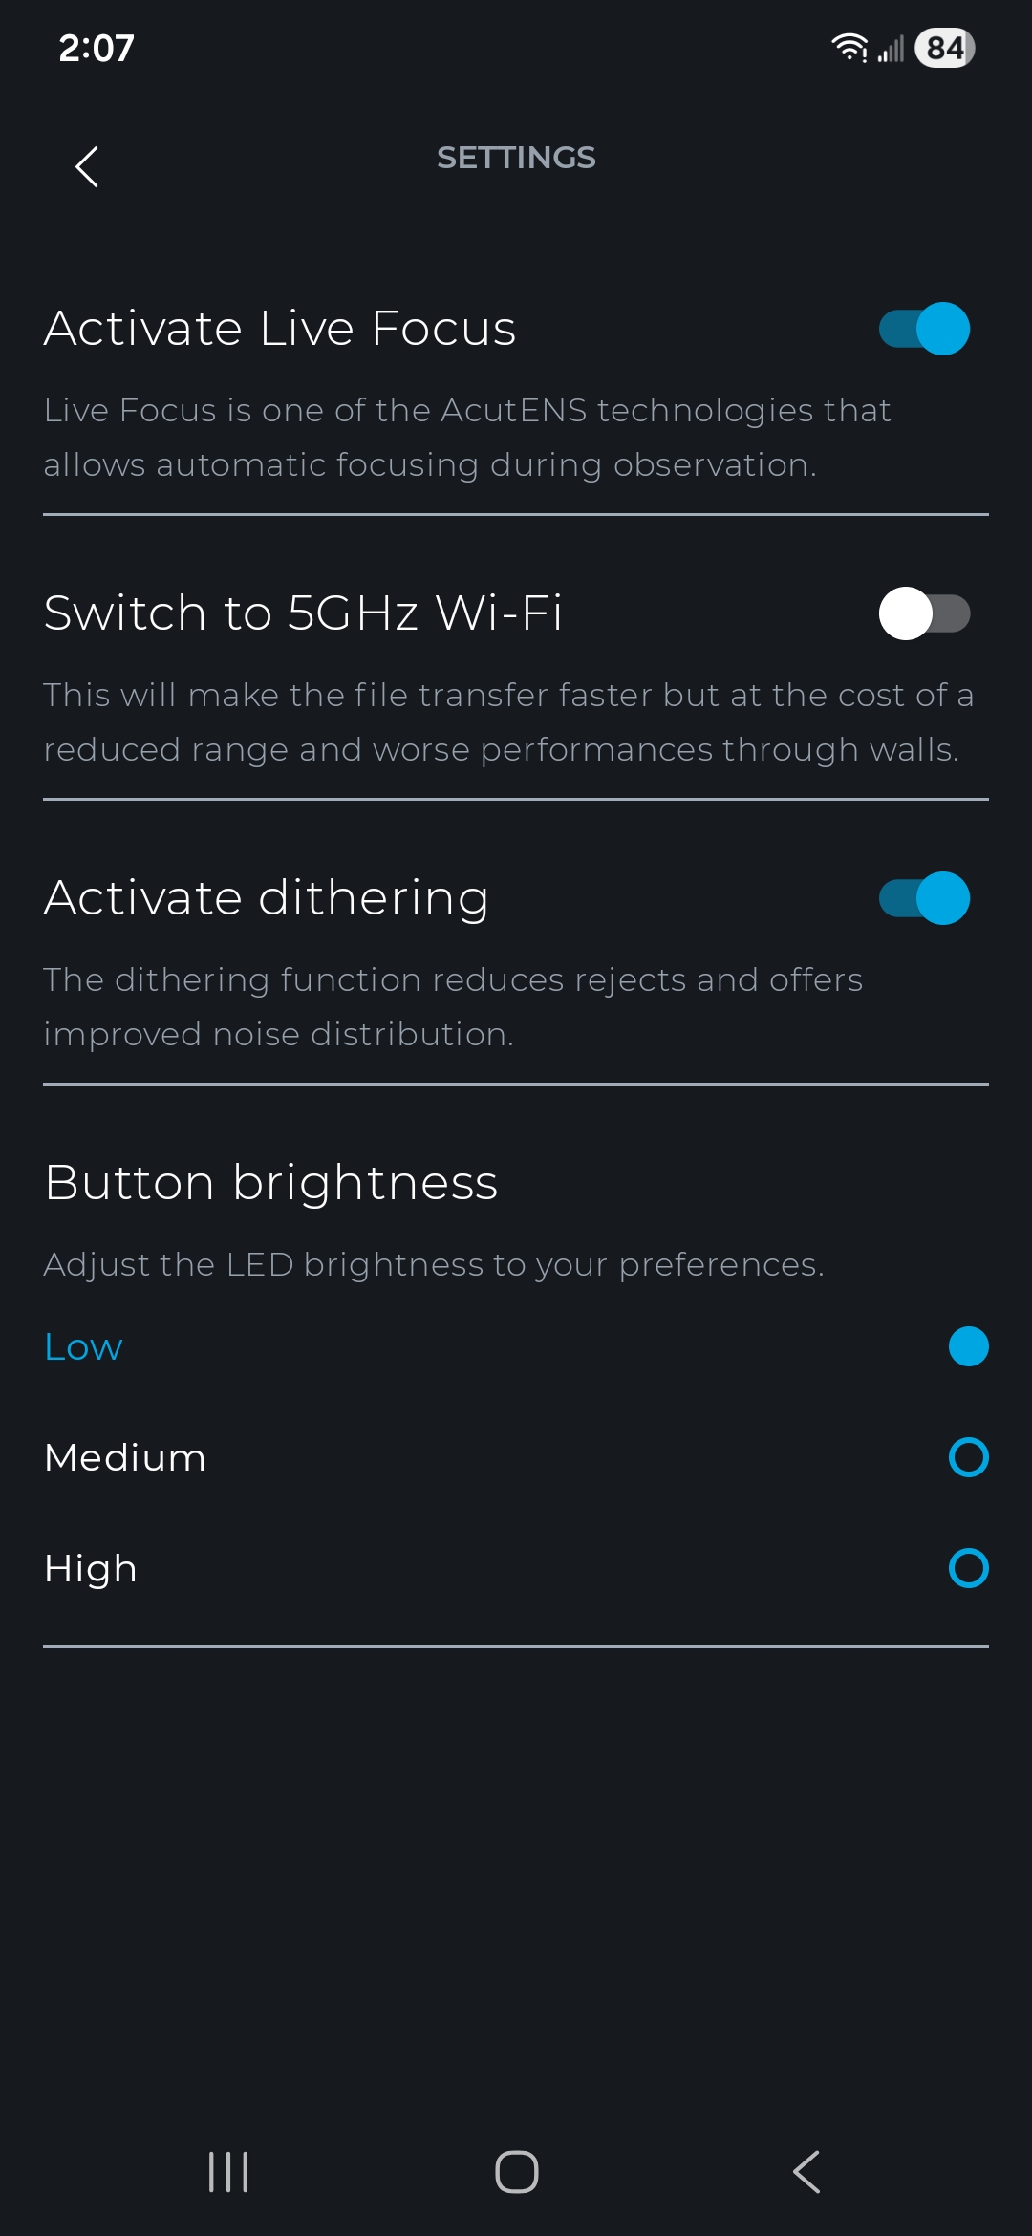Tap the battery level indicator
This screenshot has width=1032, height=2236.
(x=944, y=48)
